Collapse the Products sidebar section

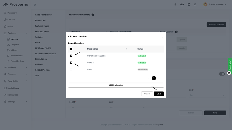(x=26, y=33)
